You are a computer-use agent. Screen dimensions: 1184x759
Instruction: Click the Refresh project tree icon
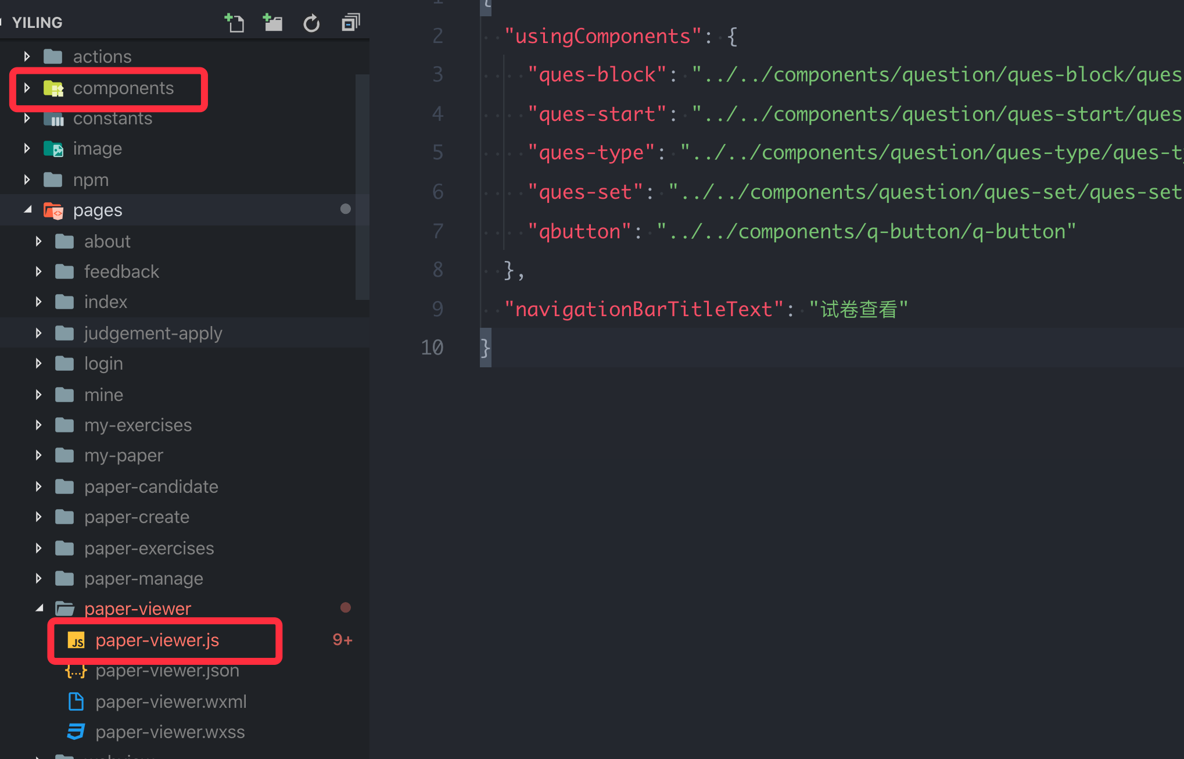(311, 23)
